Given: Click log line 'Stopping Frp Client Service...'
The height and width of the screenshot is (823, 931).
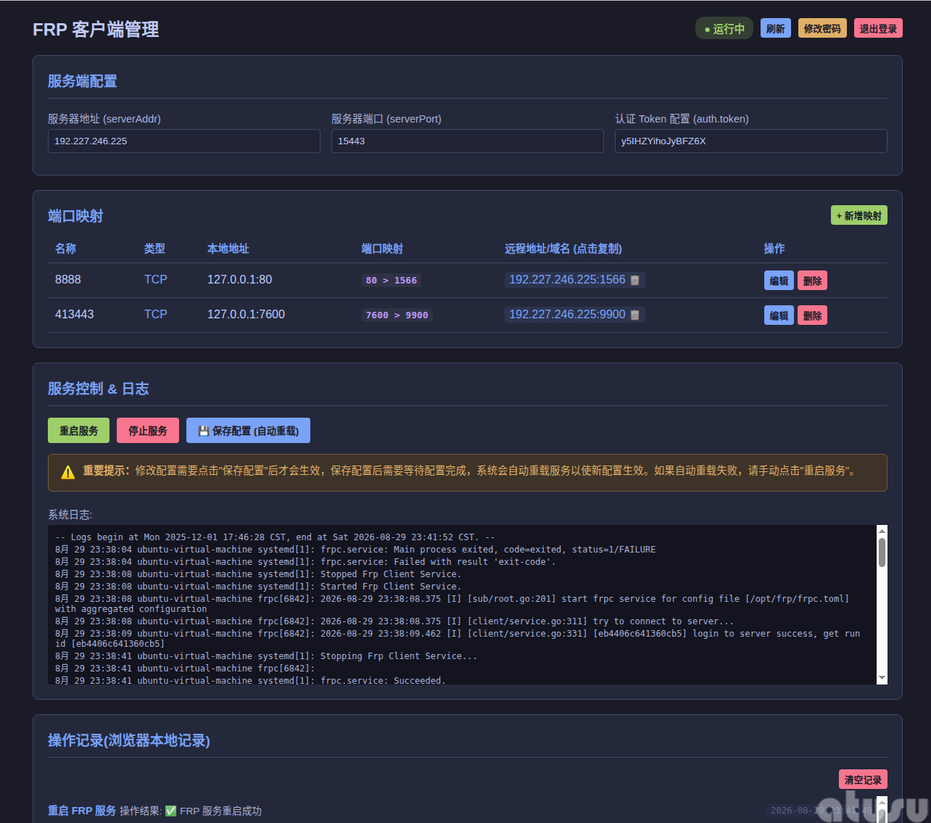Looking at the screenshot, I should (266, 656).
